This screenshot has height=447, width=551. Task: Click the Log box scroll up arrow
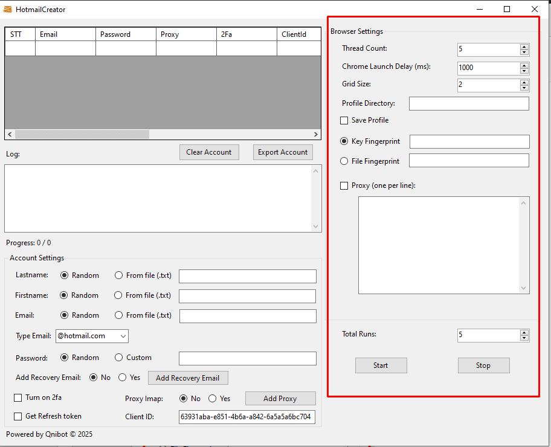pos(315,171)
